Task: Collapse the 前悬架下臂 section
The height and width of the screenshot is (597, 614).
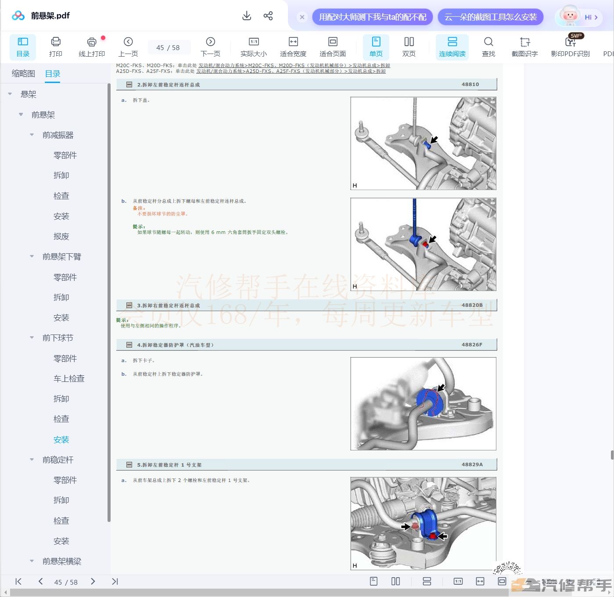Action: (32, 256)
